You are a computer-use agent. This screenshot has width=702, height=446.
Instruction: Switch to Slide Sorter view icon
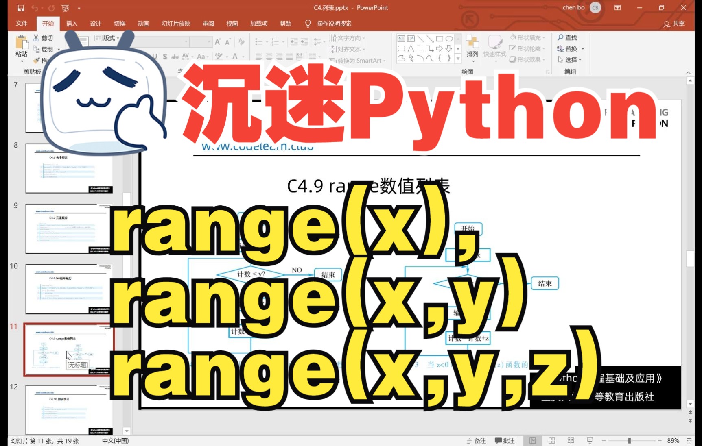tap(552, 441)
